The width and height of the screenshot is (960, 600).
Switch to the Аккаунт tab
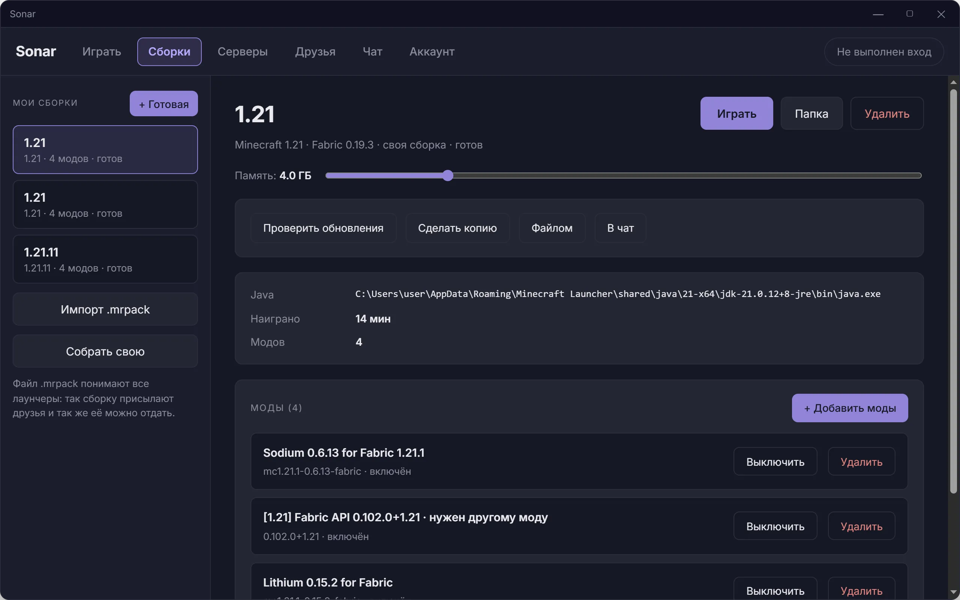[432, 52]
